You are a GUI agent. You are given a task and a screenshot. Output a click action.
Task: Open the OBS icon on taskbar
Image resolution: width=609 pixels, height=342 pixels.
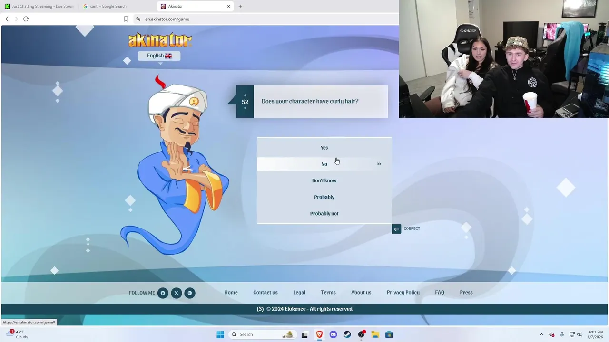click(361, 334)
